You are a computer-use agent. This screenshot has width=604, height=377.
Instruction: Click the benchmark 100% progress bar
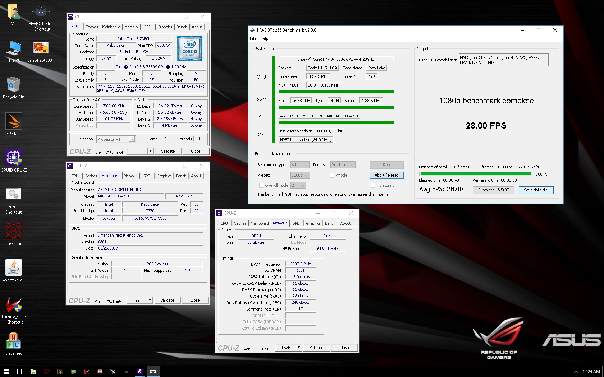click(476, 174)
